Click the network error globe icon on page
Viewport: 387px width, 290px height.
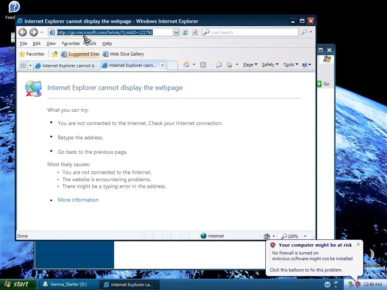pyautogui.click(x=33, y=88)
